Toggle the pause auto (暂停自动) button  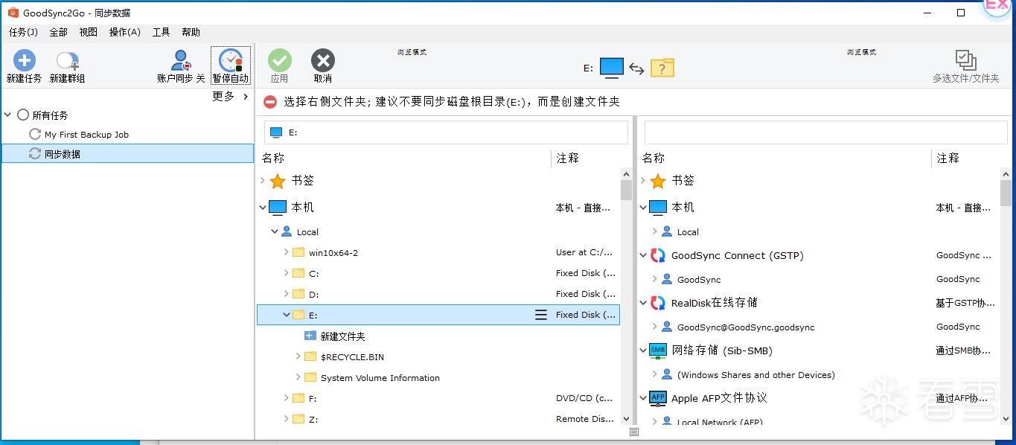(231, 62)
